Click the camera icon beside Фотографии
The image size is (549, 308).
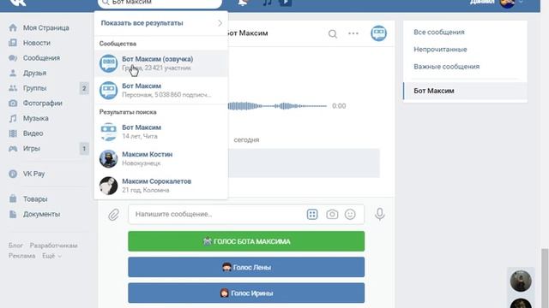click(13, 104)
